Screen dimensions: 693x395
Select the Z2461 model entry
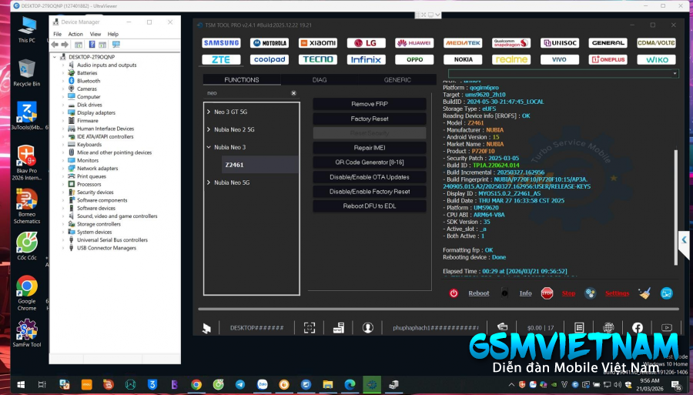pos(235,165)
